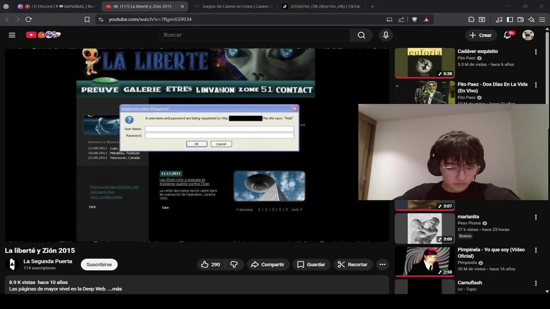Click the install app icon in the address bar
Viewport: 550px width, 309px height.
(389, 19)
